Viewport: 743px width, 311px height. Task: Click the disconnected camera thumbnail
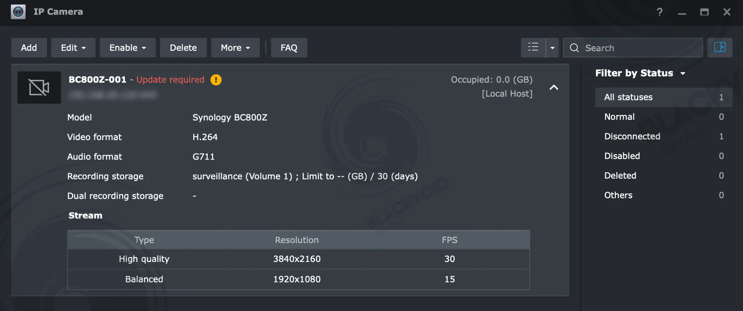(39, 88)
